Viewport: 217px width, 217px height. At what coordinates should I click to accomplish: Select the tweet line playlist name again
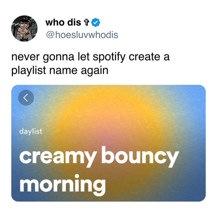(x=60, y=71)
